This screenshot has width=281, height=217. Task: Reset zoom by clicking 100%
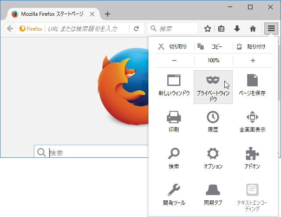tap(213, 60)
